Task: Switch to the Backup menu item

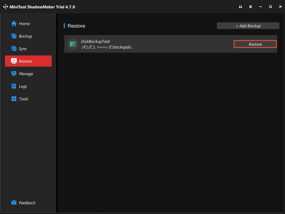Action: [24, 36]
